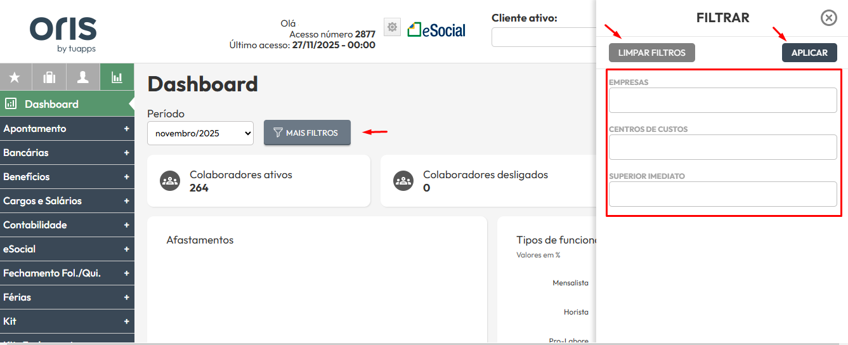Screen dimensions: 848x345
Task: Click the Oris by tuapps logo
Action: click(63, 34)
